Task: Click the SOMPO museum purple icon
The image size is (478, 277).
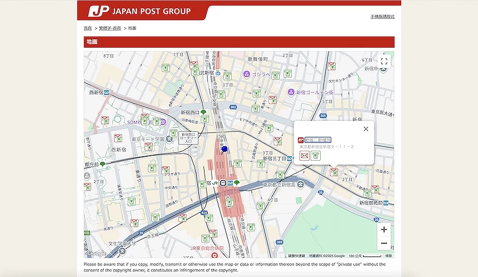Action: click(163, 122)
